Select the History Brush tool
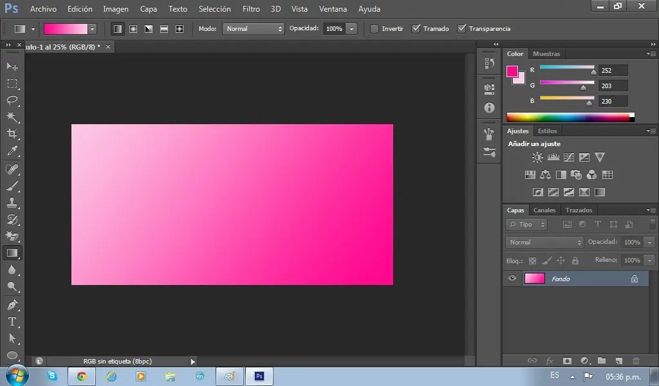 click(x=12, y=219)
